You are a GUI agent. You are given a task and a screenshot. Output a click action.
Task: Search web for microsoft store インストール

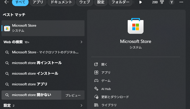[x=43, y=73]
